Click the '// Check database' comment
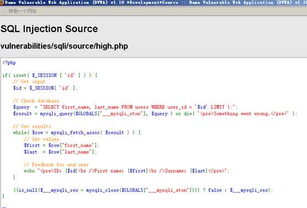Screen dimensions: 307x208 coord(36,101)
